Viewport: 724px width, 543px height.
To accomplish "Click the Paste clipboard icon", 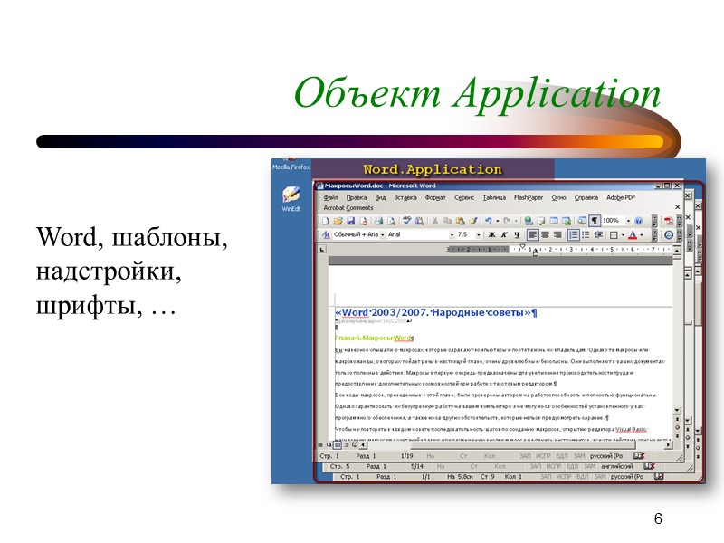I will [x=460, y=221].
